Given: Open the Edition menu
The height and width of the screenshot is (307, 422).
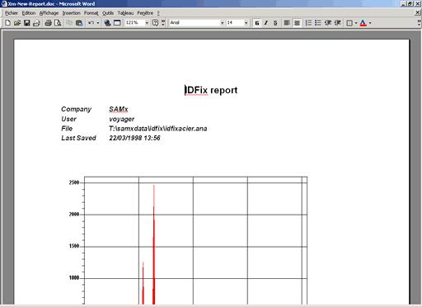Looking at the screenshot, I should (29, 13).
